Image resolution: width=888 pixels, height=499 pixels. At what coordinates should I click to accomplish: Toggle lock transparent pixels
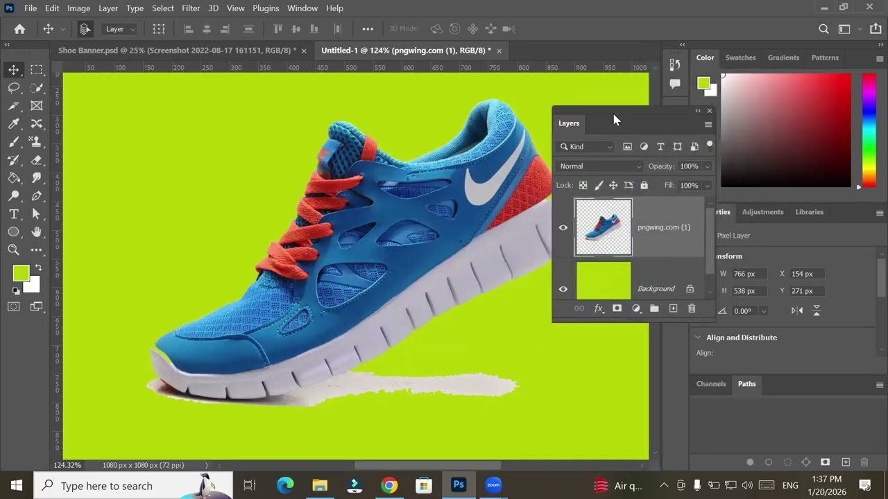pyautogui.click(x=583, y=185)
